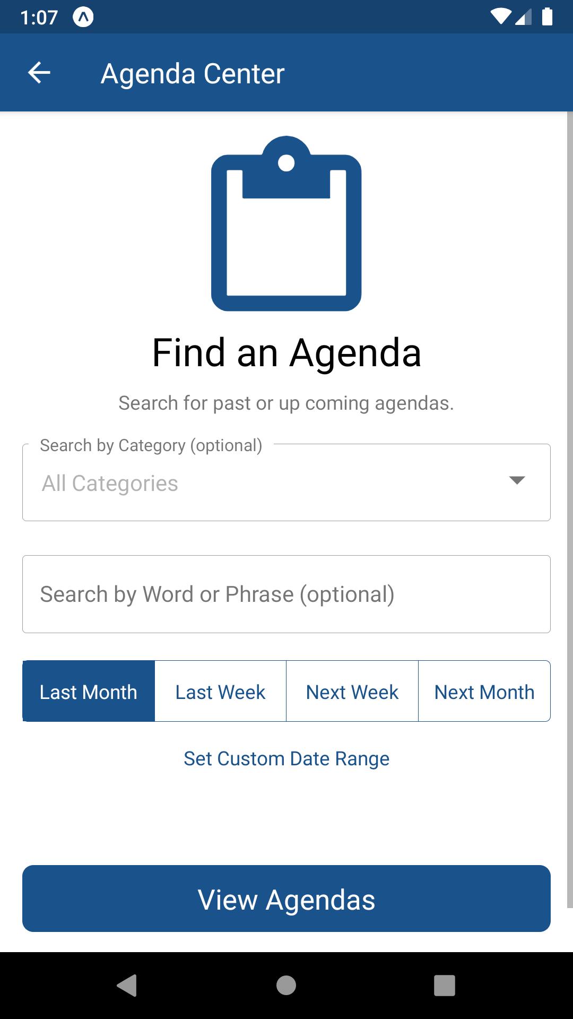
Task: Click the vertical scrollbar on right edge
Action: [x=570, y=509]
